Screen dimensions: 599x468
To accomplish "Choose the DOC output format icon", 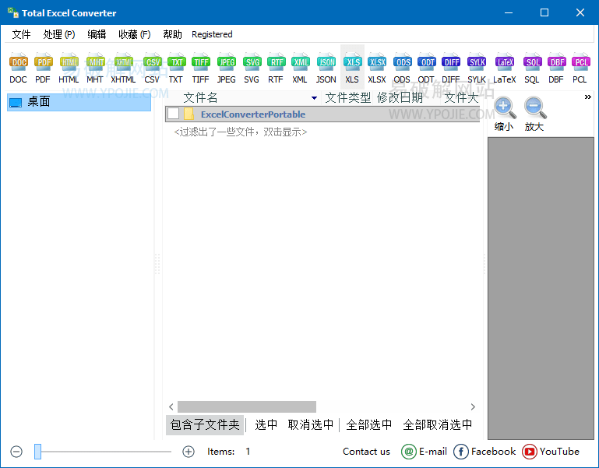I will [18, 68].
